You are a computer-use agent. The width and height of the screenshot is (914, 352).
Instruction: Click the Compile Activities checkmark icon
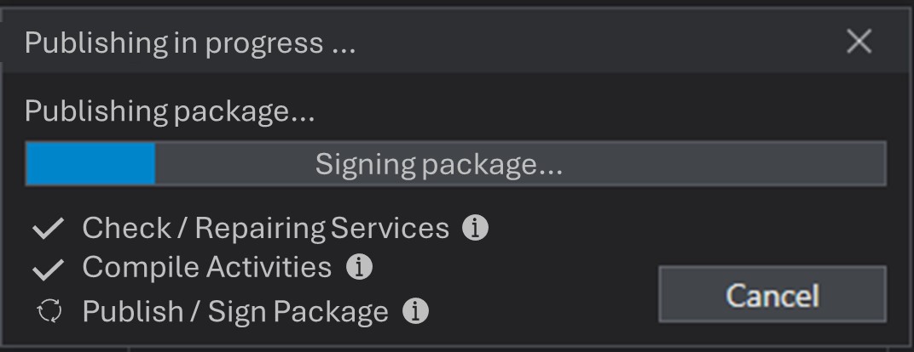(x=49, y=269)
